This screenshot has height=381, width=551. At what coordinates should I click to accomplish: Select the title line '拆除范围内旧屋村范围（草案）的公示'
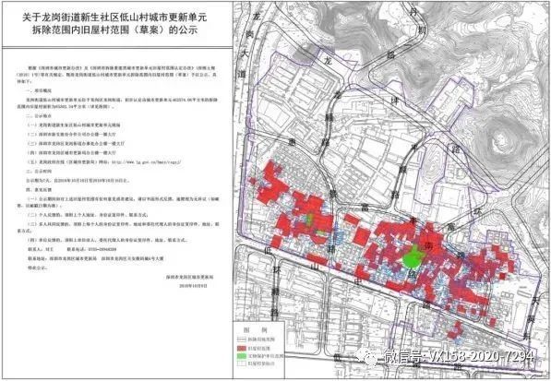pyautogui.click(x=115, y=30)
